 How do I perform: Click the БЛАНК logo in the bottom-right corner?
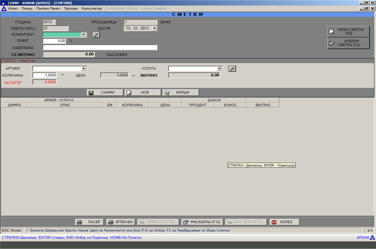(x=366, y=238)
